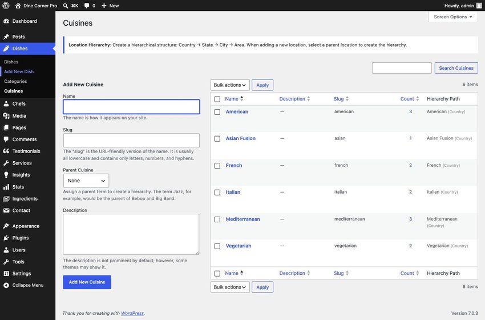Follow the WordPress footer link
Screen dimensions: 485x320
pos(132,313)
